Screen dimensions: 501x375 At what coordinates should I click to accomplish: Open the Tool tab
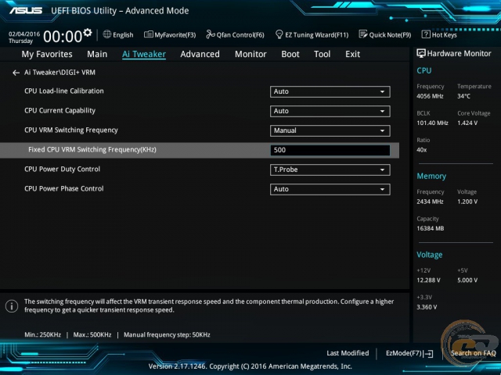322,54
